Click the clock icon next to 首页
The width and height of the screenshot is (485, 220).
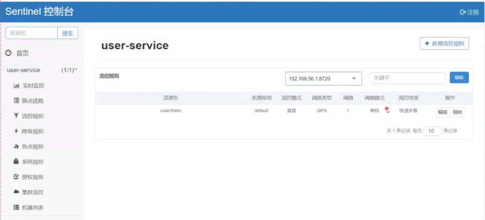(9, 53)
